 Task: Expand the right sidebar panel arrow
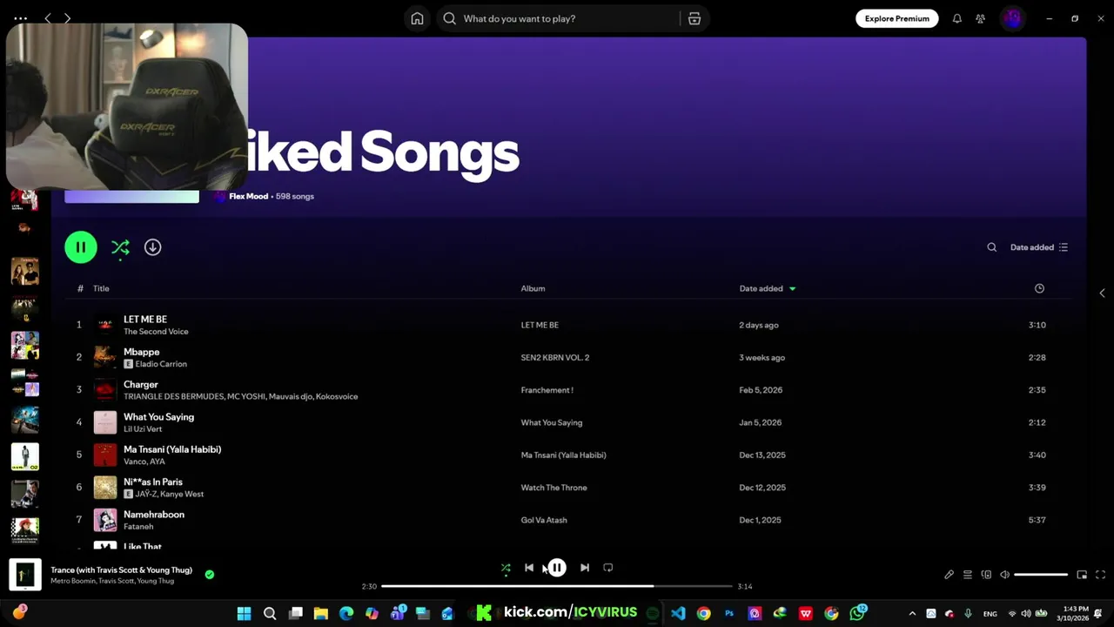pyautogui.click(x=1102, y=293)
